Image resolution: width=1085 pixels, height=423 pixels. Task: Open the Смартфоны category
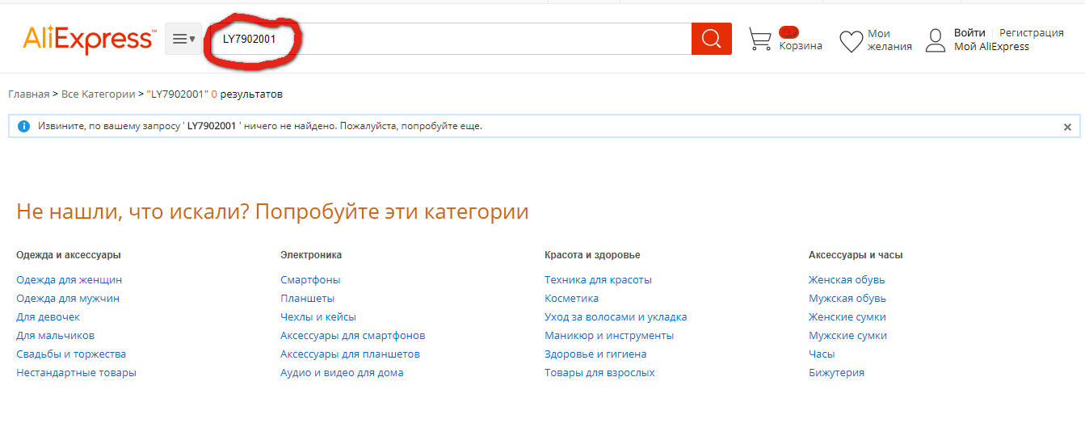pos(310,280)
